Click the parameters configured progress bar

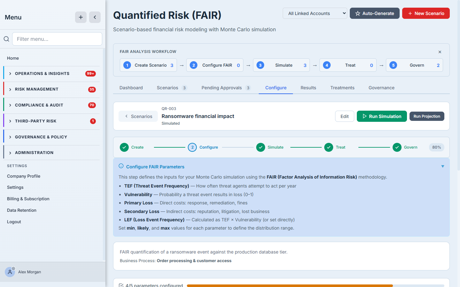point(316,286)
